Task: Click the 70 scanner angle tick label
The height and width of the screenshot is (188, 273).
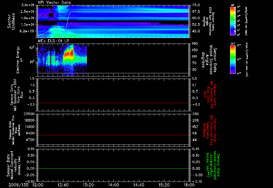Action: (194, 63)
